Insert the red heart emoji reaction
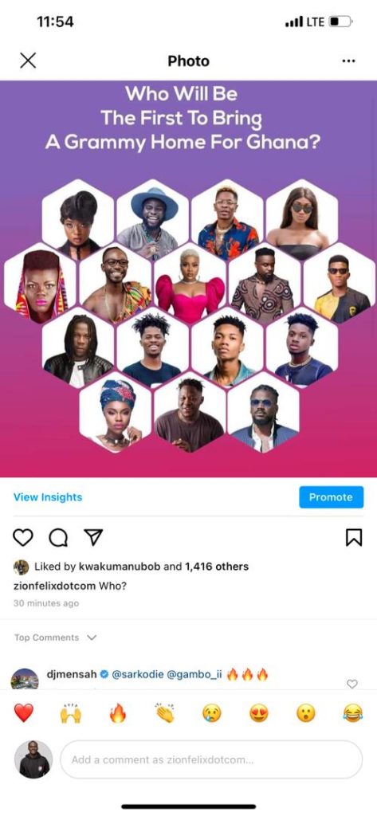Screen dimensions: 377x816 tap(23, 713)
